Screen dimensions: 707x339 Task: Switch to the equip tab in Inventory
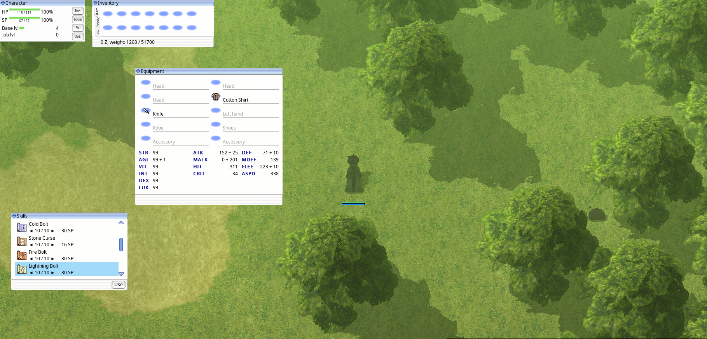[x=97, y=22]
